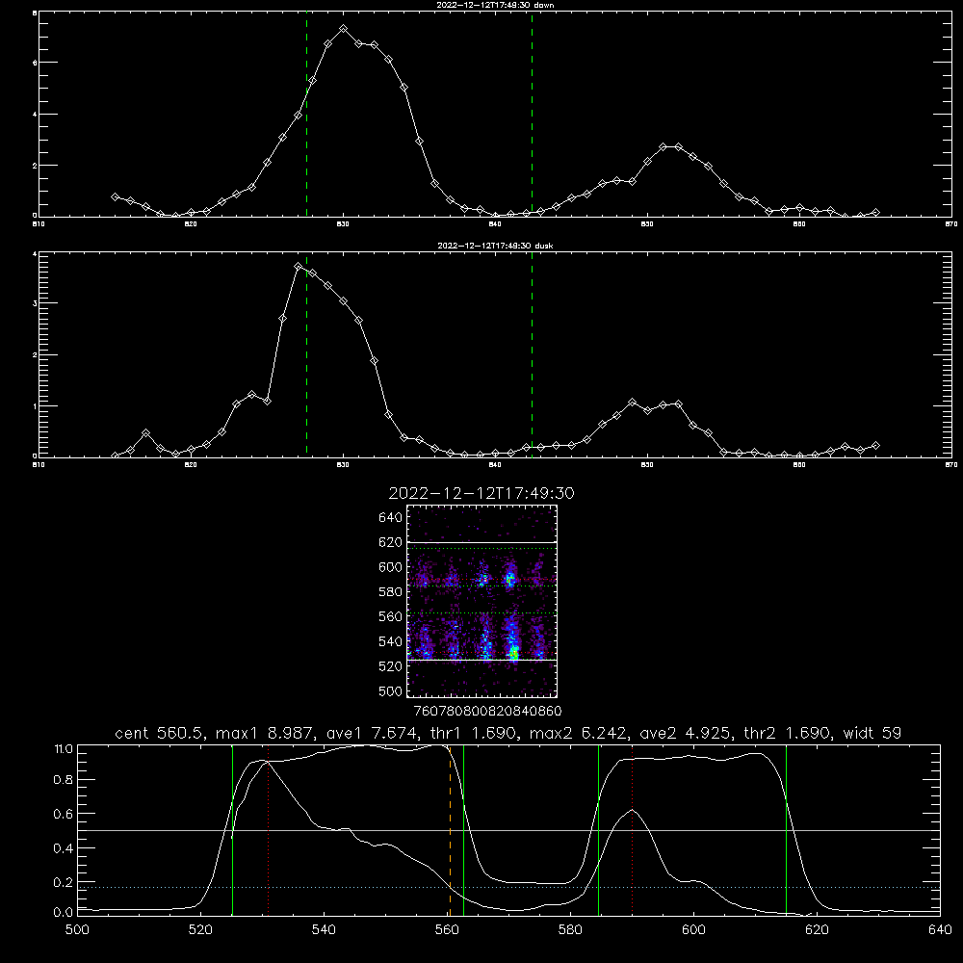The image size is (963, 963).
Task: Click the dawn plot x-axis label 870
Action: tap(950, 224)
